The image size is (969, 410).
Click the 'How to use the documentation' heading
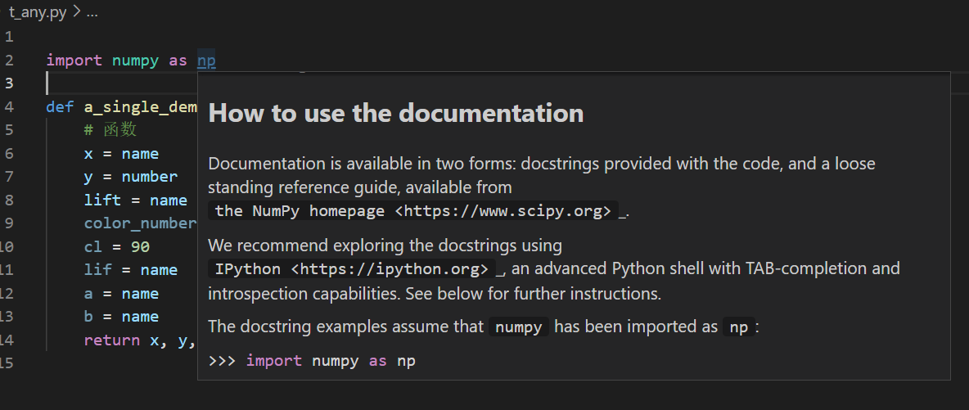[396, 113]
